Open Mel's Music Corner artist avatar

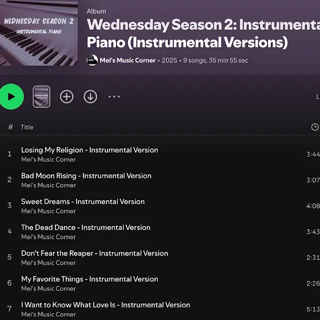(x=92, y=60)
